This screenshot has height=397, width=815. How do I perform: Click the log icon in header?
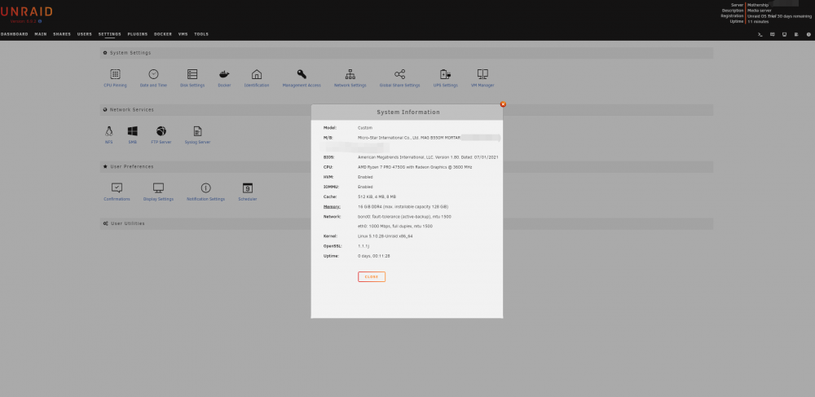796,34
